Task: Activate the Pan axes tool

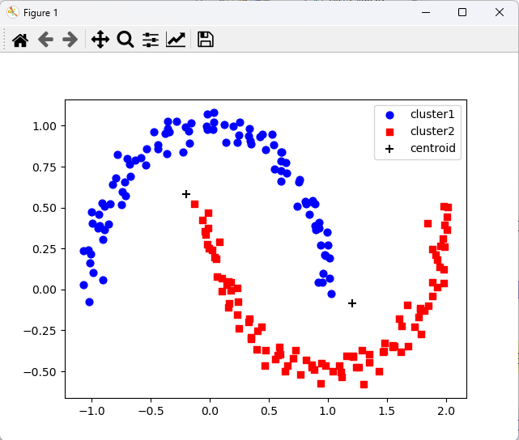Action: (100, 40)
